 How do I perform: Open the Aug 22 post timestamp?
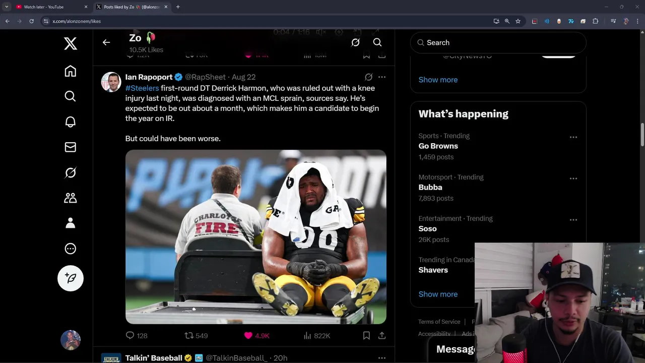pyautogui.click(x=243, y=77)
